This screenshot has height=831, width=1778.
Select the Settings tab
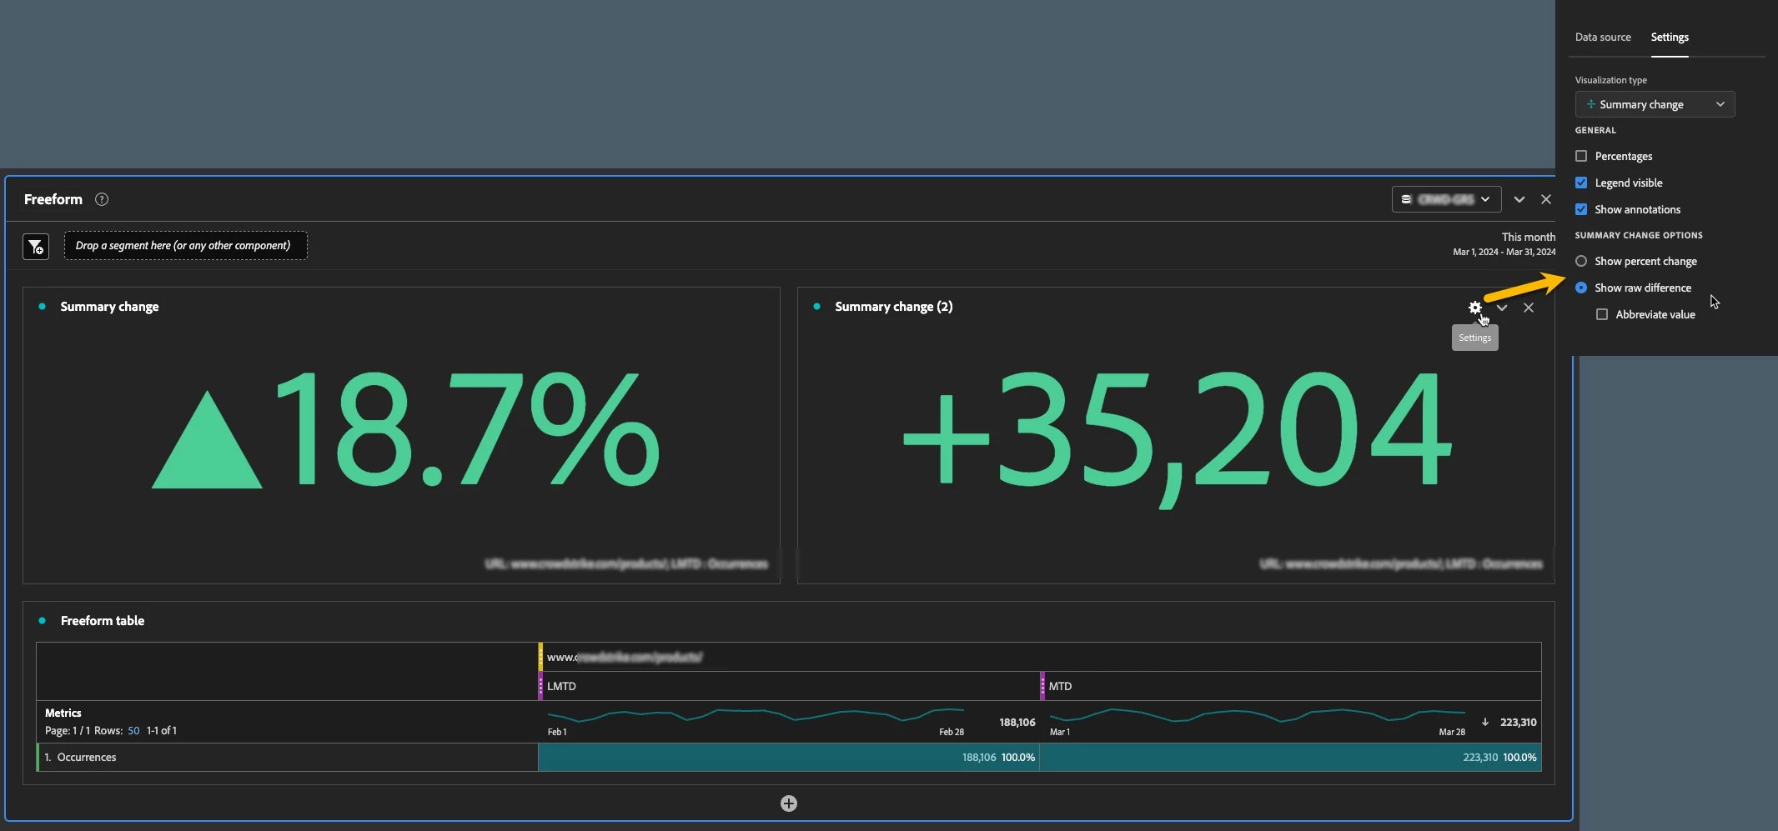point(1670,38)
